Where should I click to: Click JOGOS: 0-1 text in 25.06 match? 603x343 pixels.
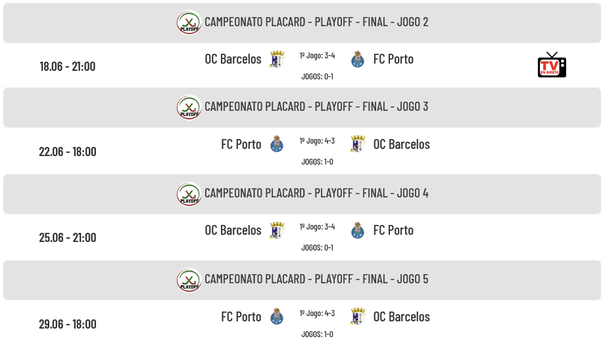(317, 247)
